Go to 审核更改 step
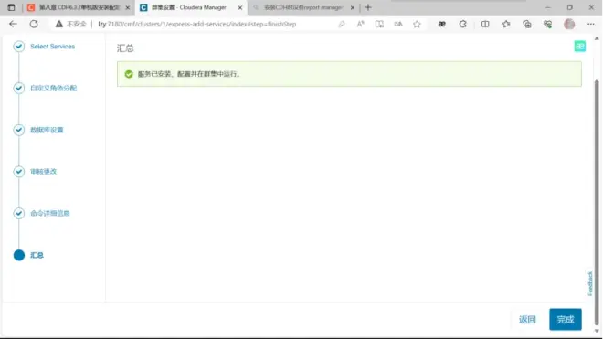 point(44,171)
